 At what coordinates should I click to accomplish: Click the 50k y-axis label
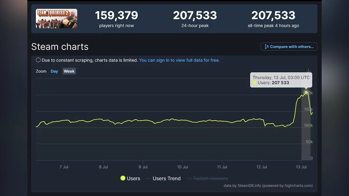pyautogui.click(x=309, y=142)
